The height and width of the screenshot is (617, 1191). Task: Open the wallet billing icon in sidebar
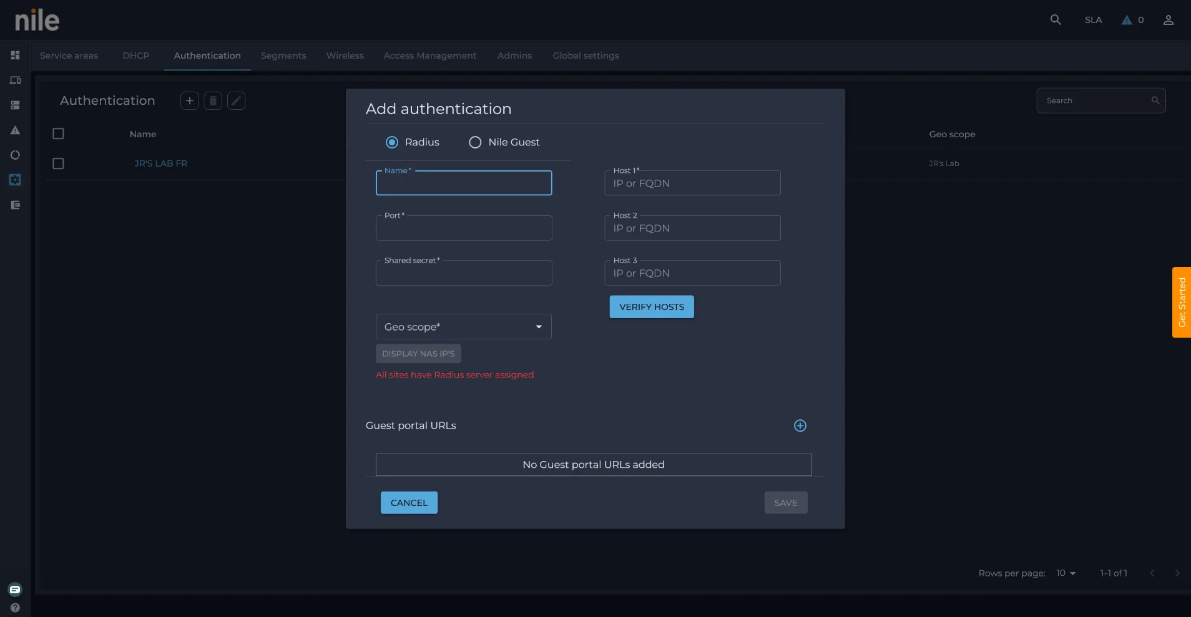[15, 205]
